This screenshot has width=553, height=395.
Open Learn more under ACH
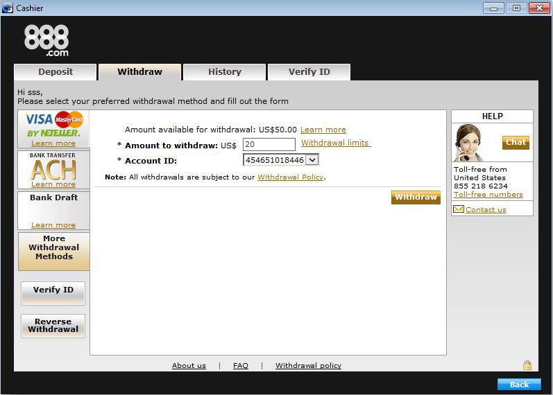(53, 184)
